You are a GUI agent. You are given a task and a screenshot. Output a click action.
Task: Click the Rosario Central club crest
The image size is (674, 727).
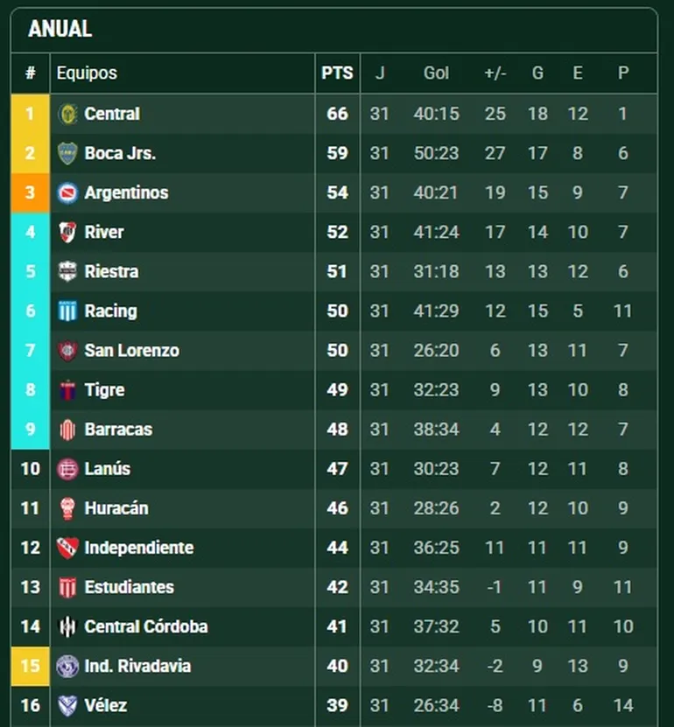[x=67, y=114]
